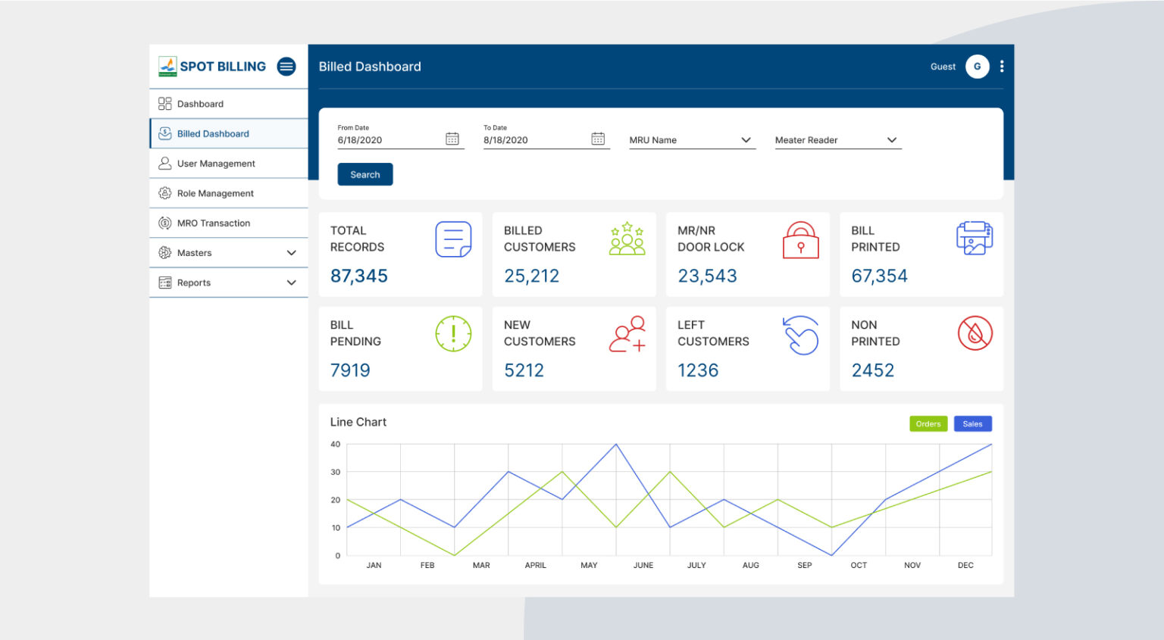Screen dimensions: 1164x640
Task: Click the Search button
Action: click(365, 174)
